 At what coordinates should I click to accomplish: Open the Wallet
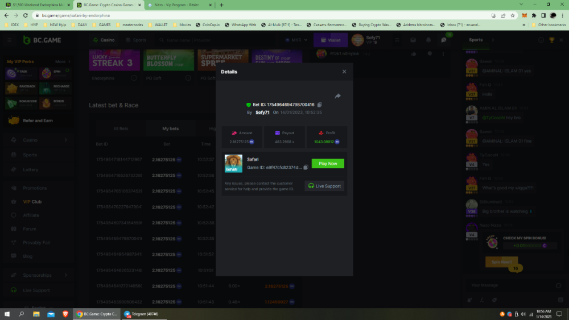(x=330, y=40)
